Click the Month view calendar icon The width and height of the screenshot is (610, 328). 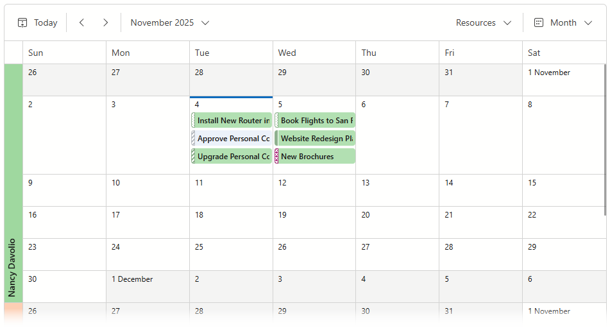pos(539,22)
